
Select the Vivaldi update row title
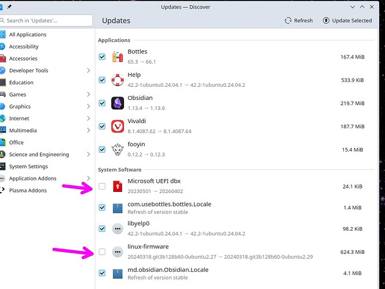[x=137, y=121]
